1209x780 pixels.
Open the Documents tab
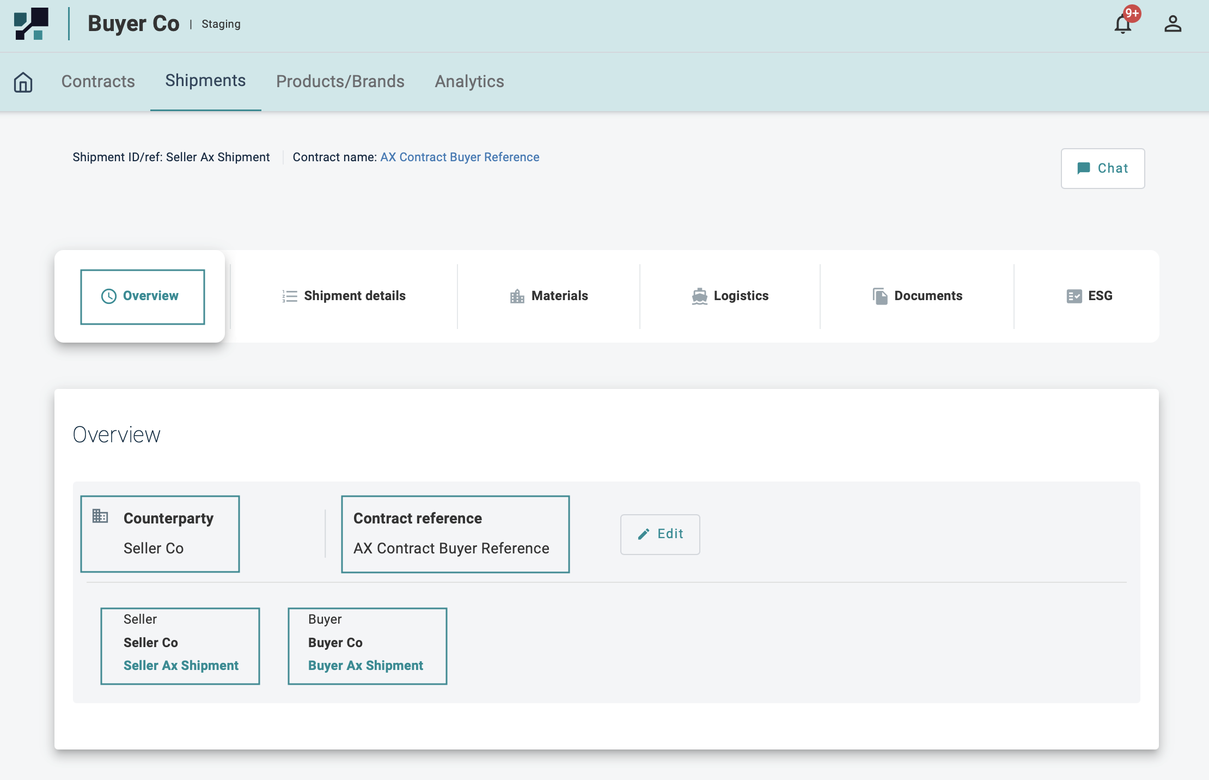click(x=917, y=296)
